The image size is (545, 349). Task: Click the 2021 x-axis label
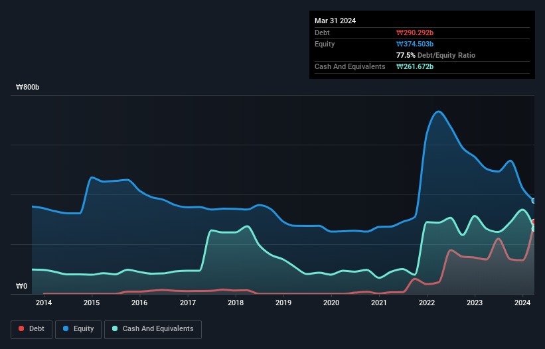pyautogui.click(x=379, y=303)
